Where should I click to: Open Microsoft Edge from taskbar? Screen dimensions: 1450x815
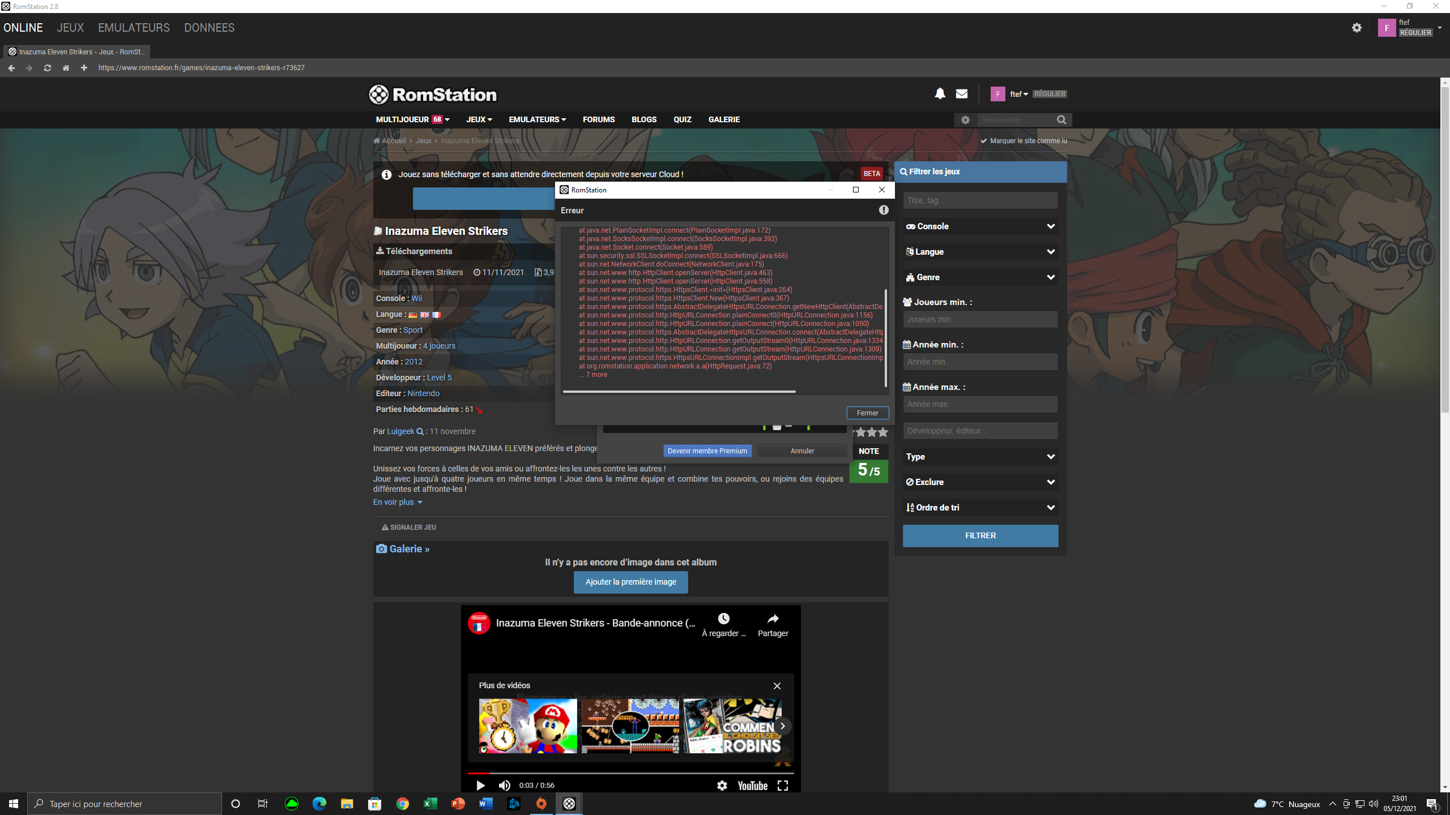[x=319, y=804]
